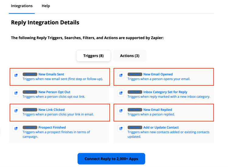The width and height of the screenshot is (228, 167).
Task: Open the New Email Replied trigger link
Action: (x=157, y=110)
